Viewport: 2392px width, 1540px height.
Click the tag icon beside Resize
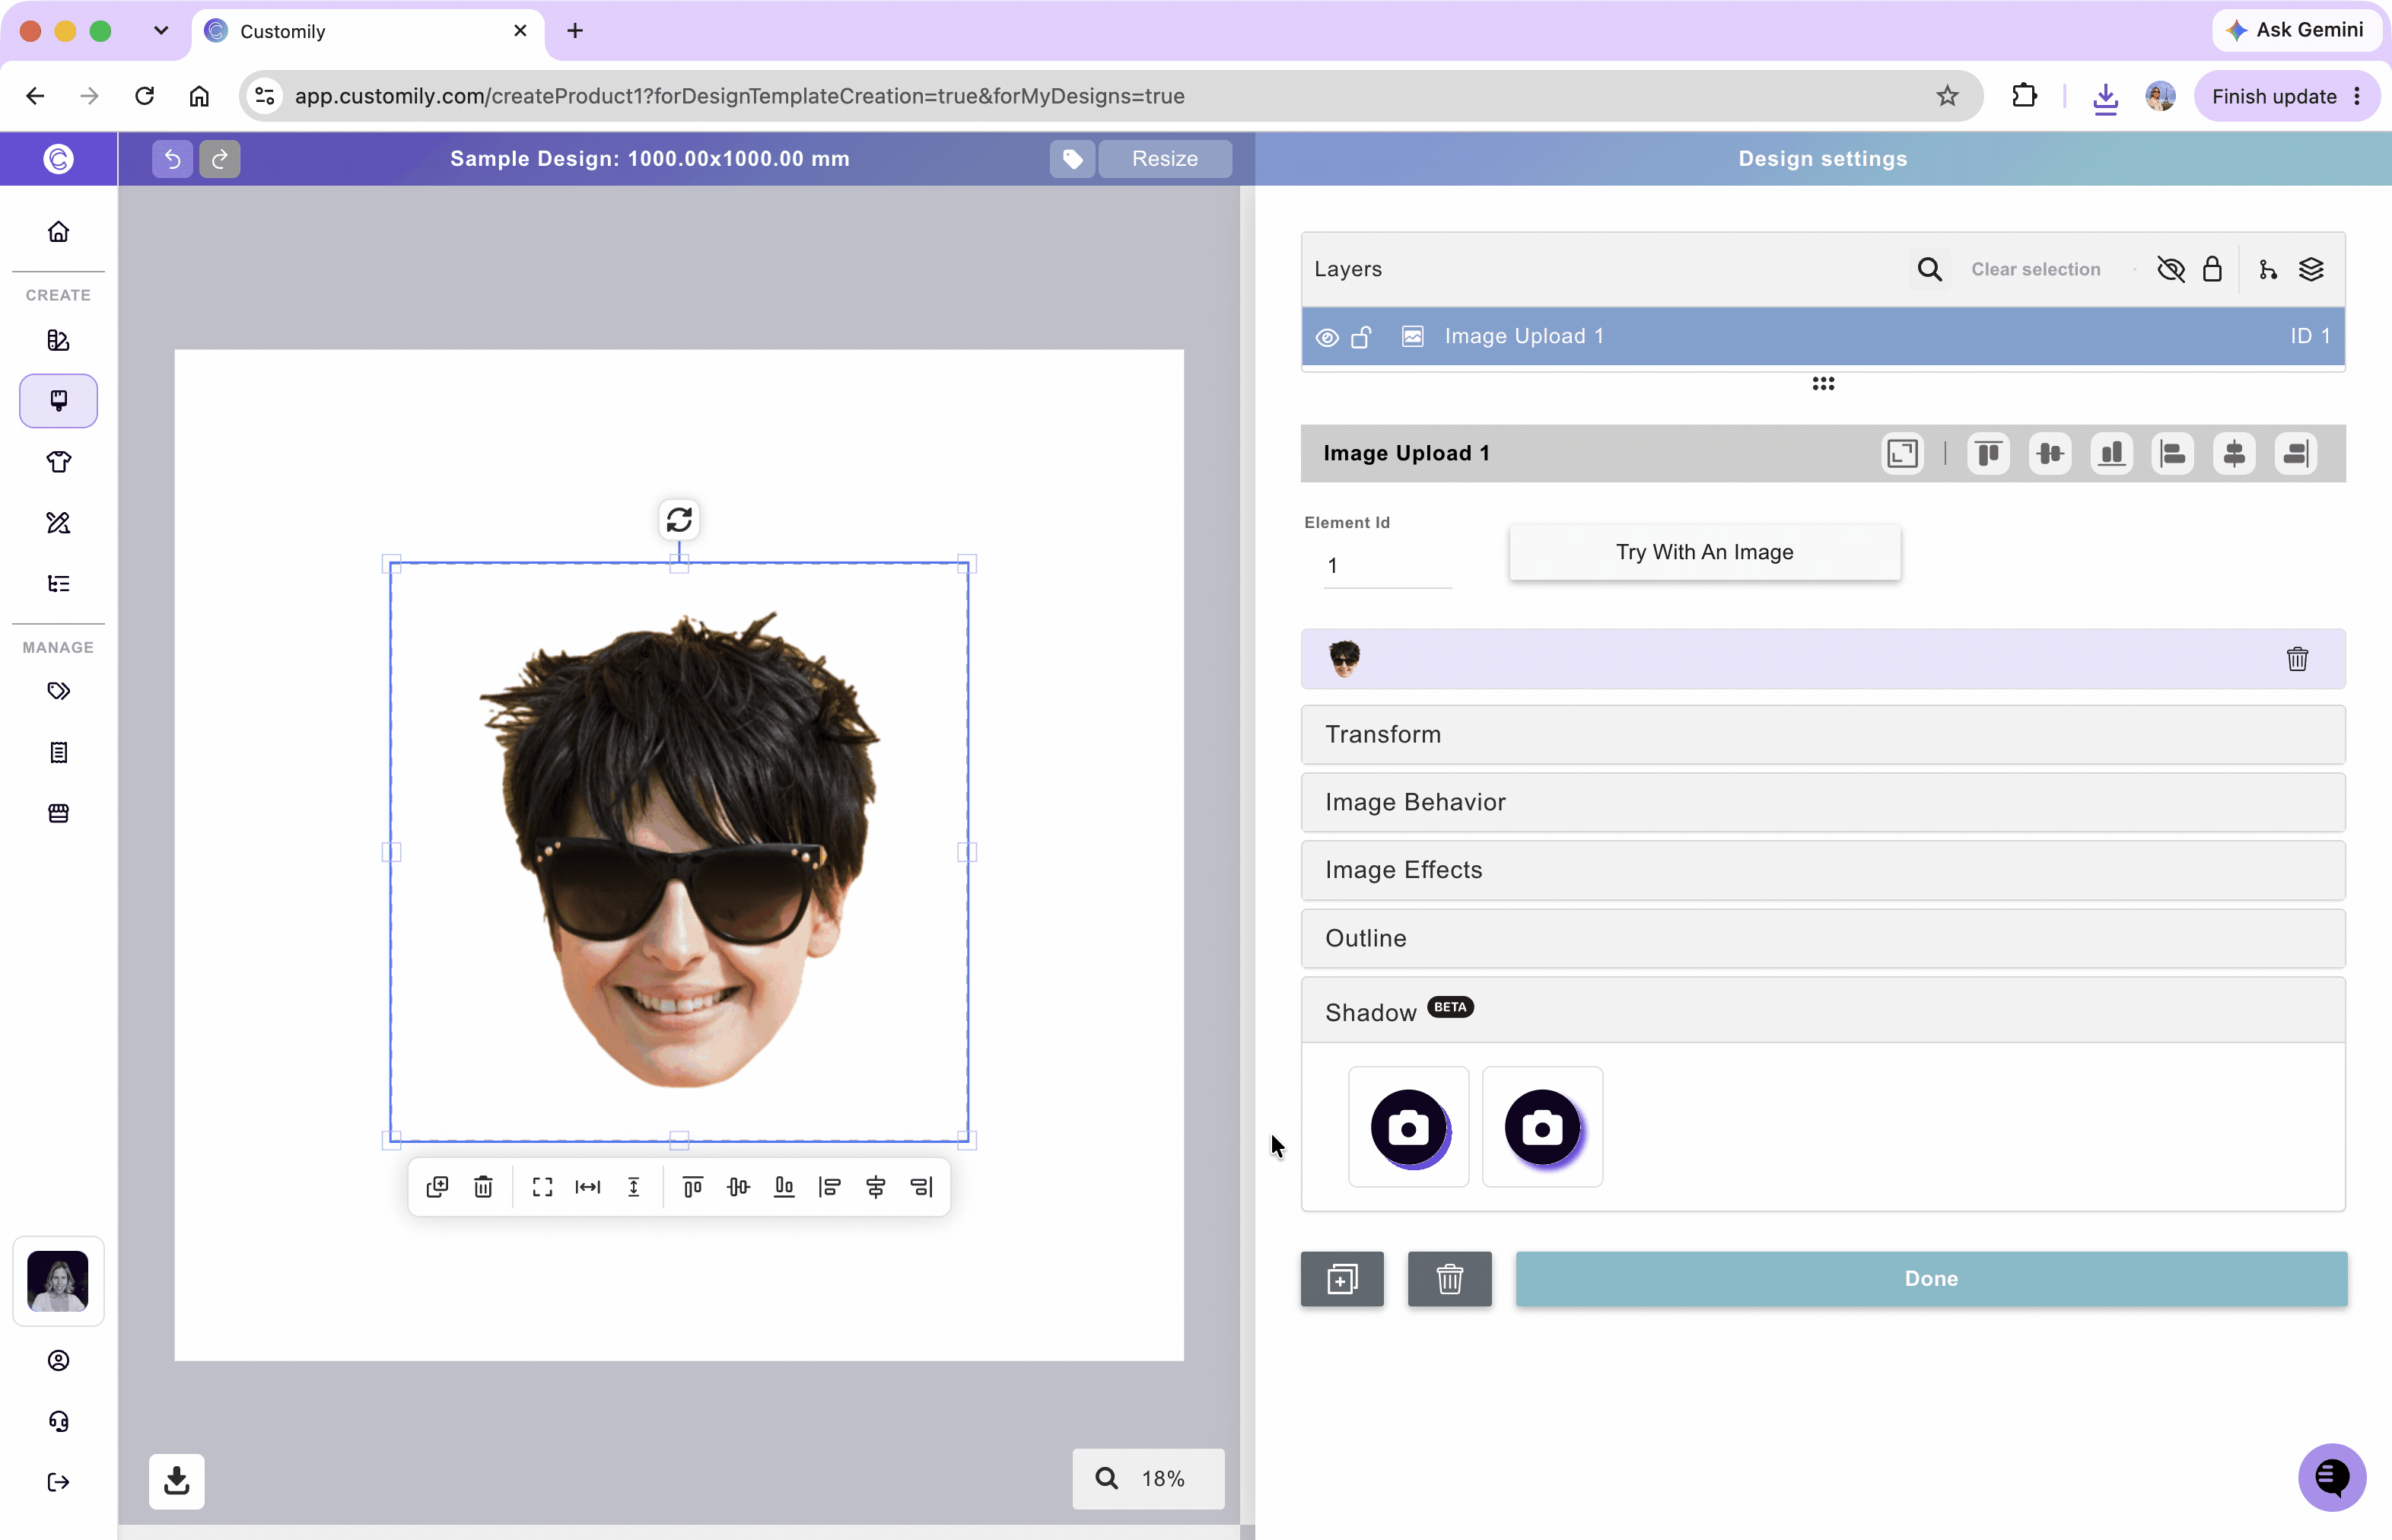[1073, 159]
